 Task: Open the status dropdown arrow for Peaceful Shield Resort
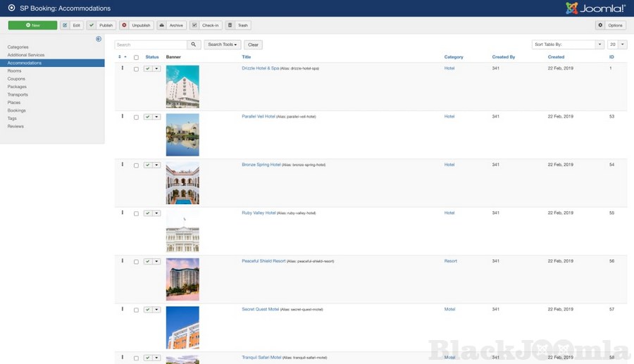click(156, 261)
